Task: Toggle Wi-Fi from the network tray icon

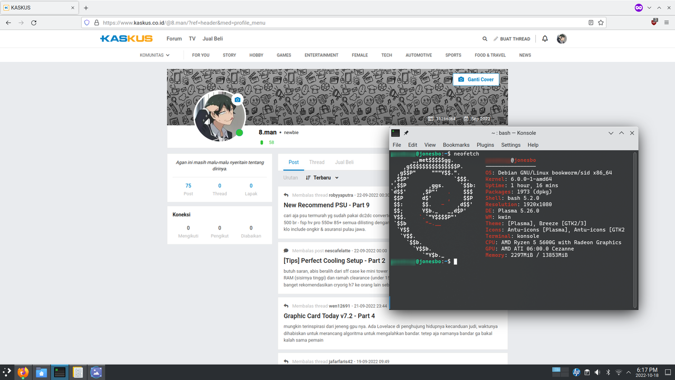Action: [x=619, y=372]
